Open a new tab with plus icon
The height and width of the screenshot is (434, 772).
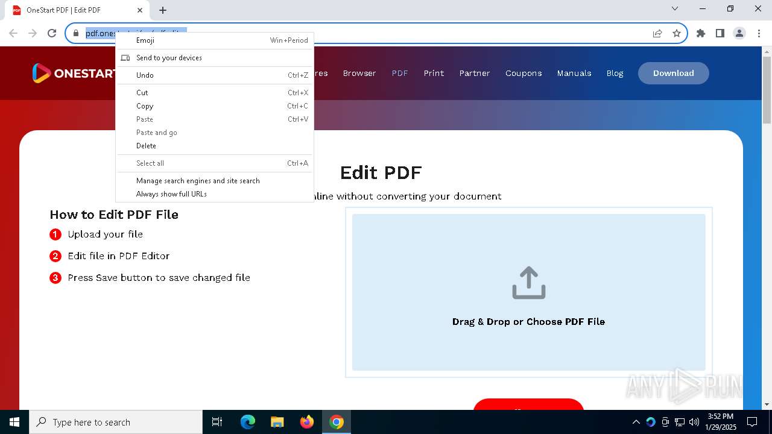[x=163, y=10]
